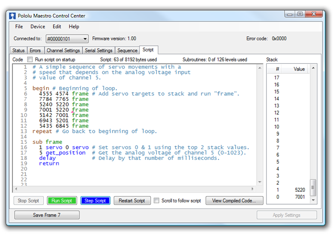Toggle Scroll to follow script checkbox
The image size is (333, 238).
tap(157, 201)
